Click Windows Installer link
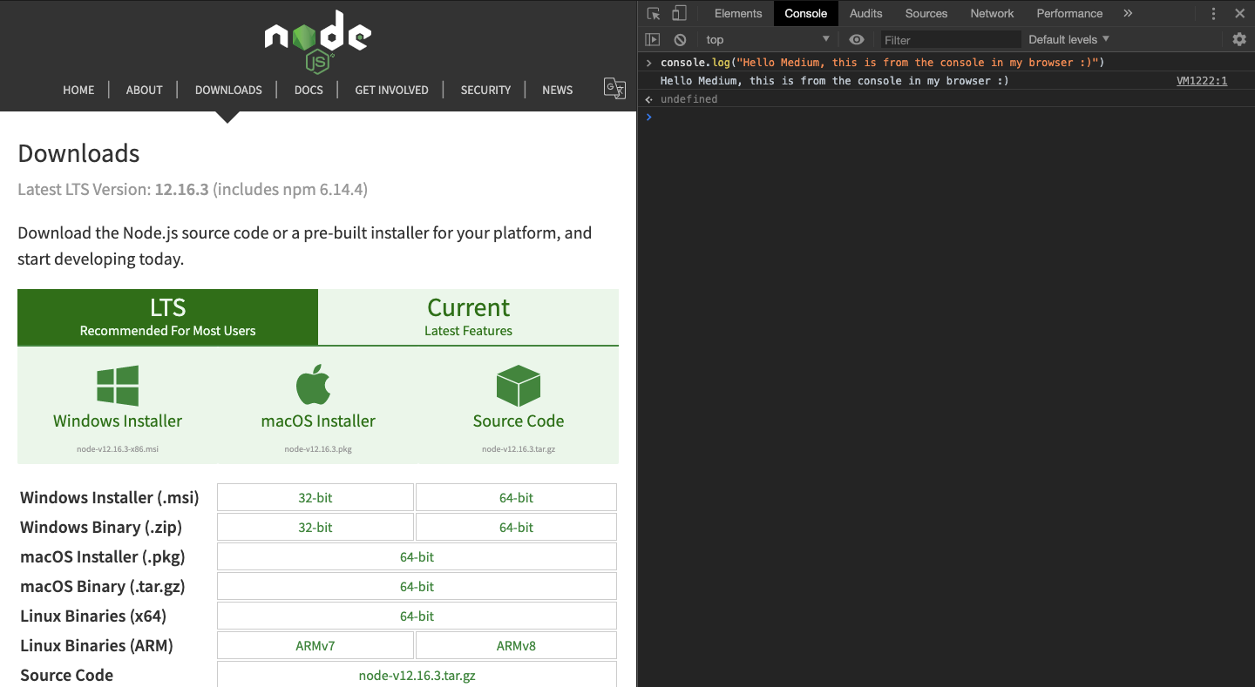1255x687 pixels. (118, 421)
